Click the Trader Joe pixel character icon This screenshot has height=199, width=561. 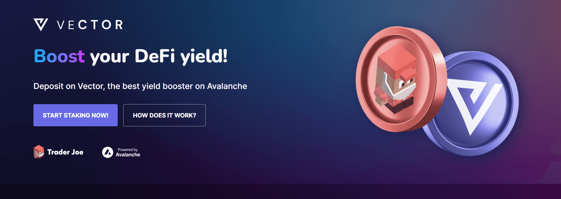[x=39, y=152]
